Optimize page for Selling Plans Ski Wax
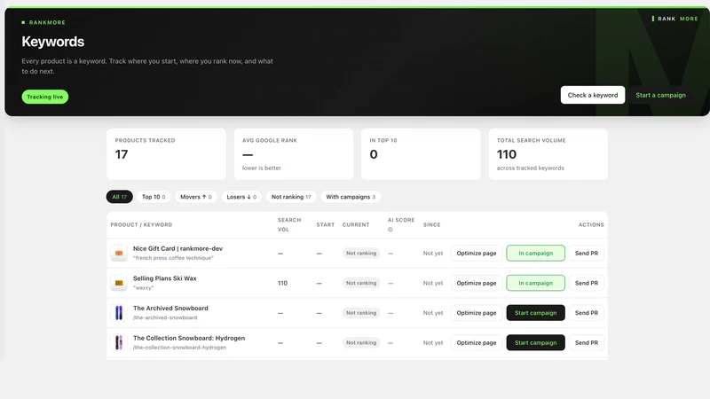This screenshot has height=399, width=710. tap(477, 283)
